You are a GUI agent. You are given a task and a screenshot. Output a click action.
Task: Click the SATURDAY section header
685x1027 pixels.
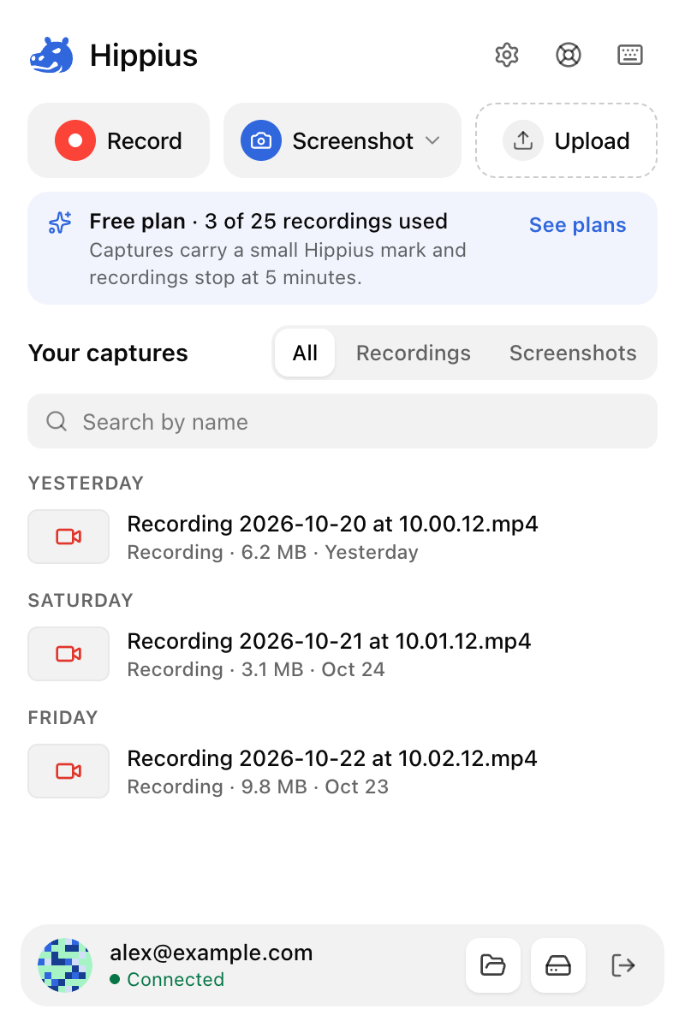pos(80,600)
